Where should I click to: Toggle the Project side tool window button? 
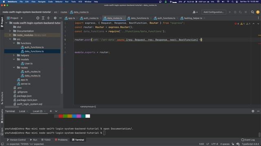coord(2,22)
